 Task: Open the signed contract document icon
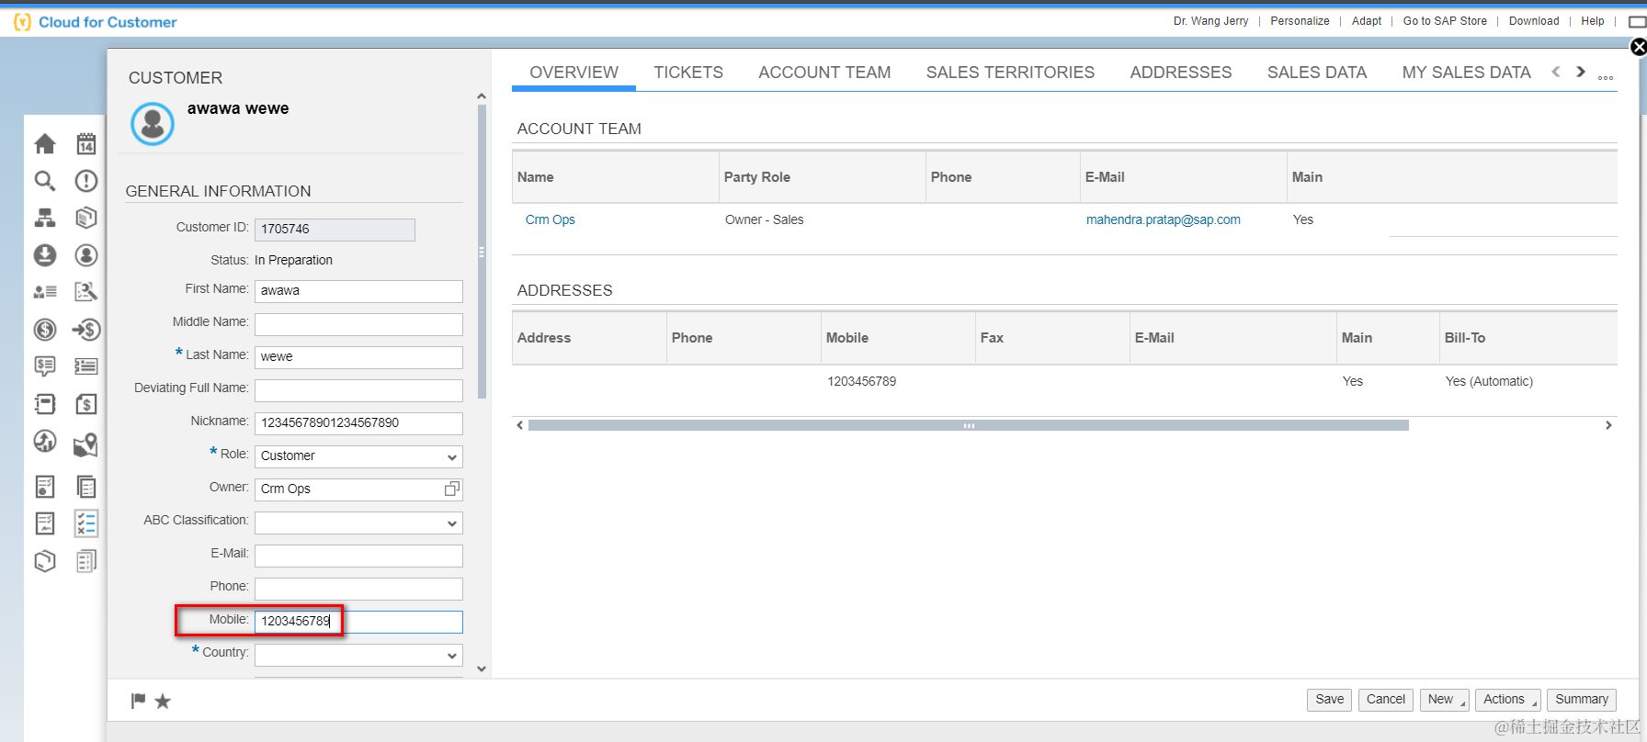[x=45, y=523]
